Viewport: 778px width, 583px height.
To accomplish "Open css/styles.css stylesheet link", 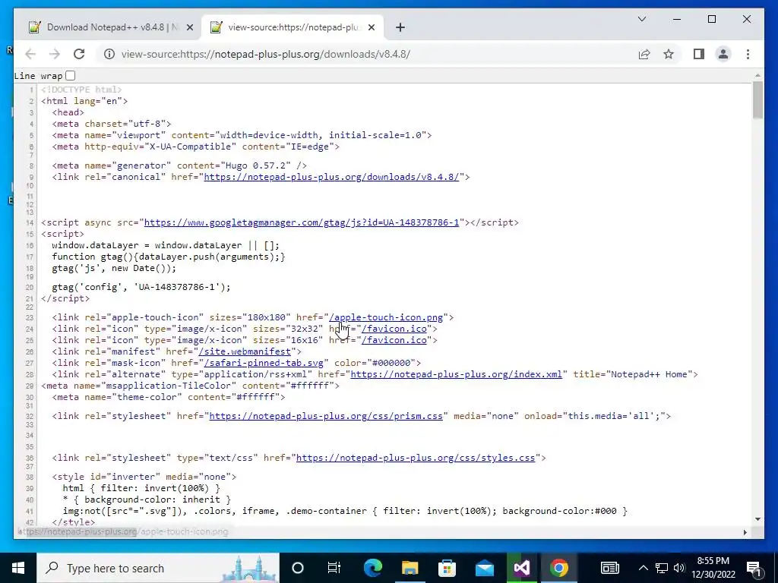I will [416, 458].
